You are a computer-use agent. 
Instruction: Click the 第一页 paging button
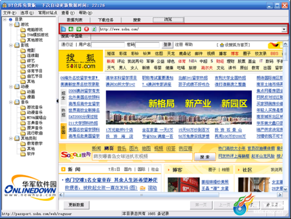(x=201, y=205)
